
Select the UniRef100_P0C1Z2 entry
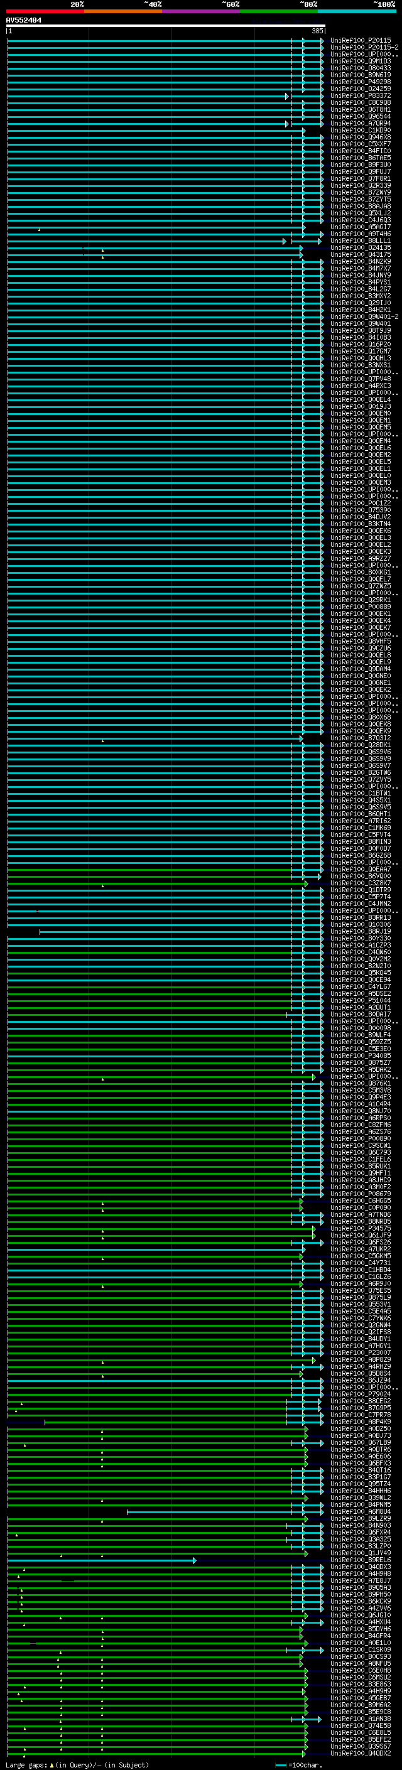point(361,504)
